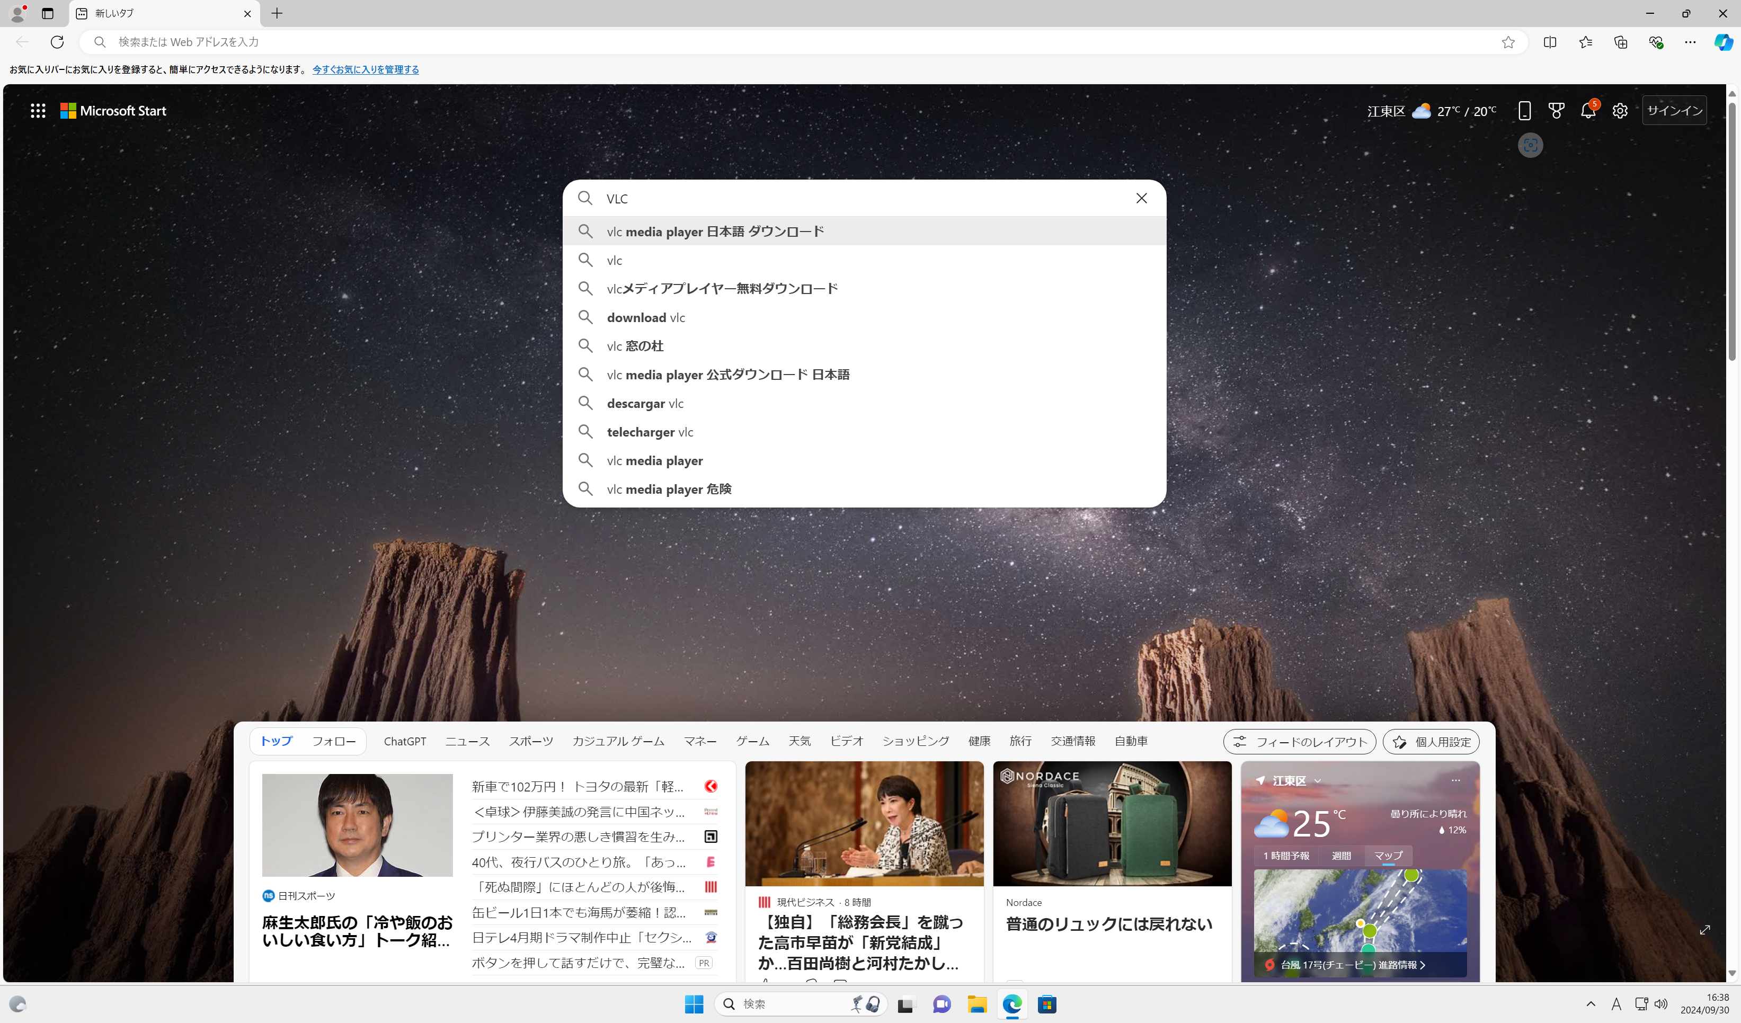Open Microsoft Rewards trophy icon
The image size is (1741, 1023).
coord(1556,111)
